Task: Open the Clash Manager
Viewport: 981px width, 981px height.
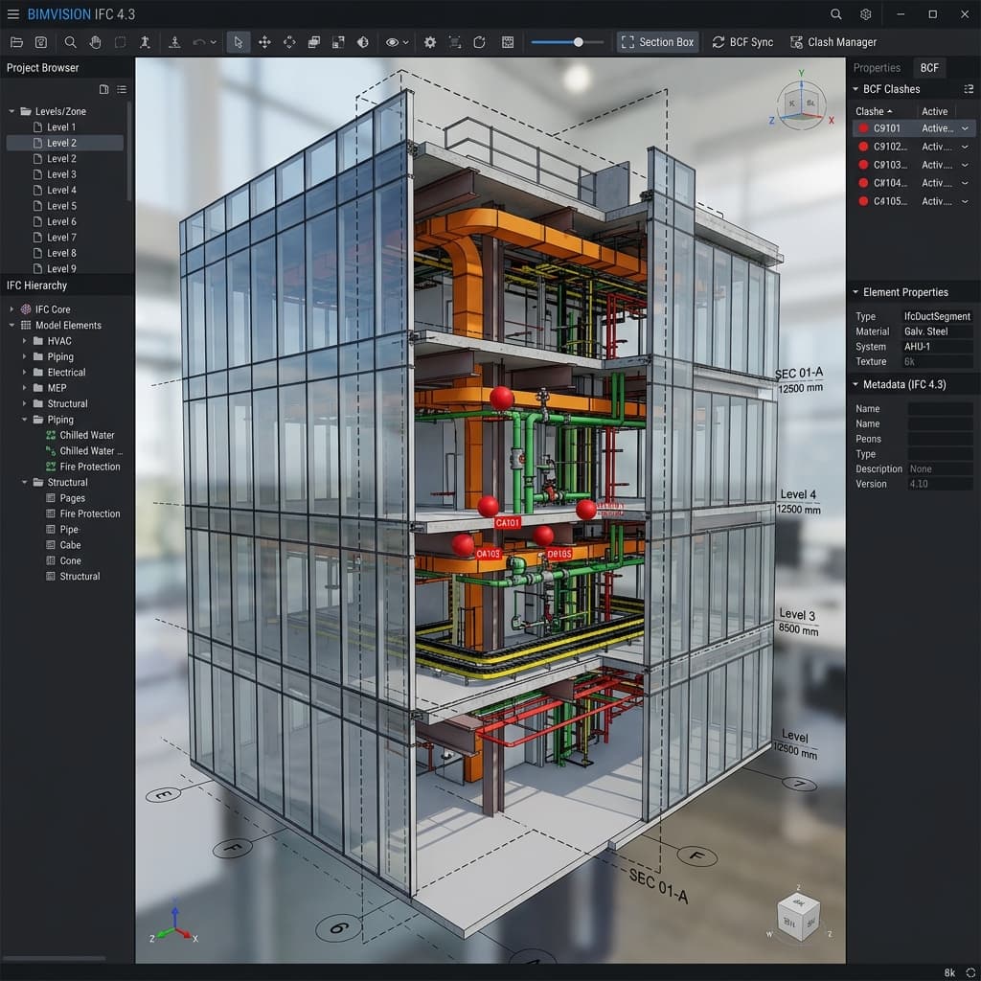Action: (x=833, y=42)
